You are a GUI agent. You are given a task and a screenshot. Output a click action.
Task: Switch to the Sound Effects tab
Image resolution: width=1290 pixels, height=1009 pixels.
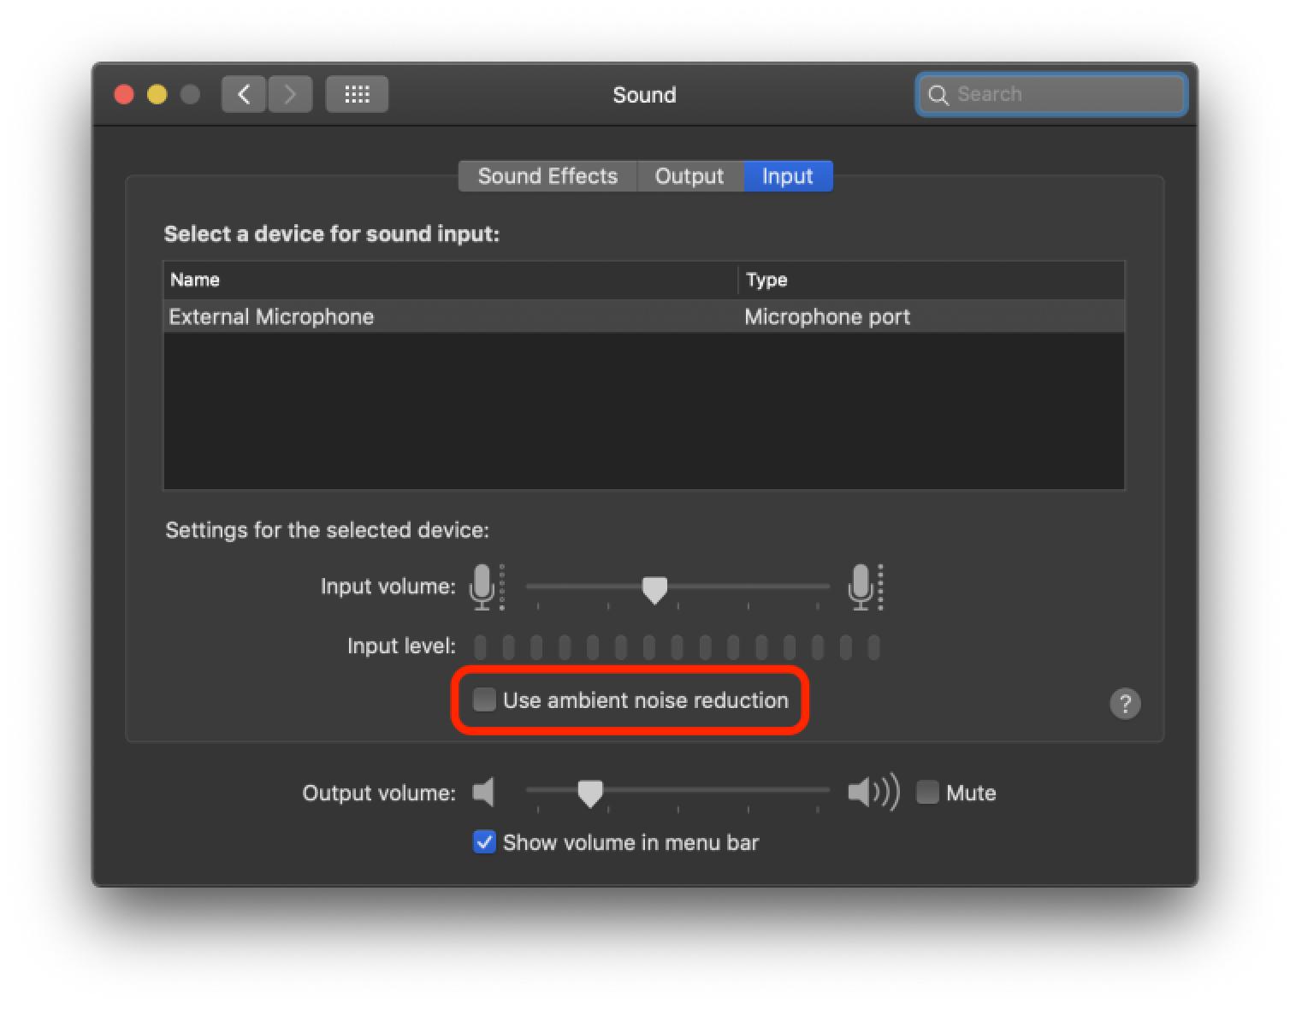547,176
